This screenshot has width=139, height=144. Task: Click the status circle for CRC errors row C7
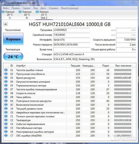point(6,135)
